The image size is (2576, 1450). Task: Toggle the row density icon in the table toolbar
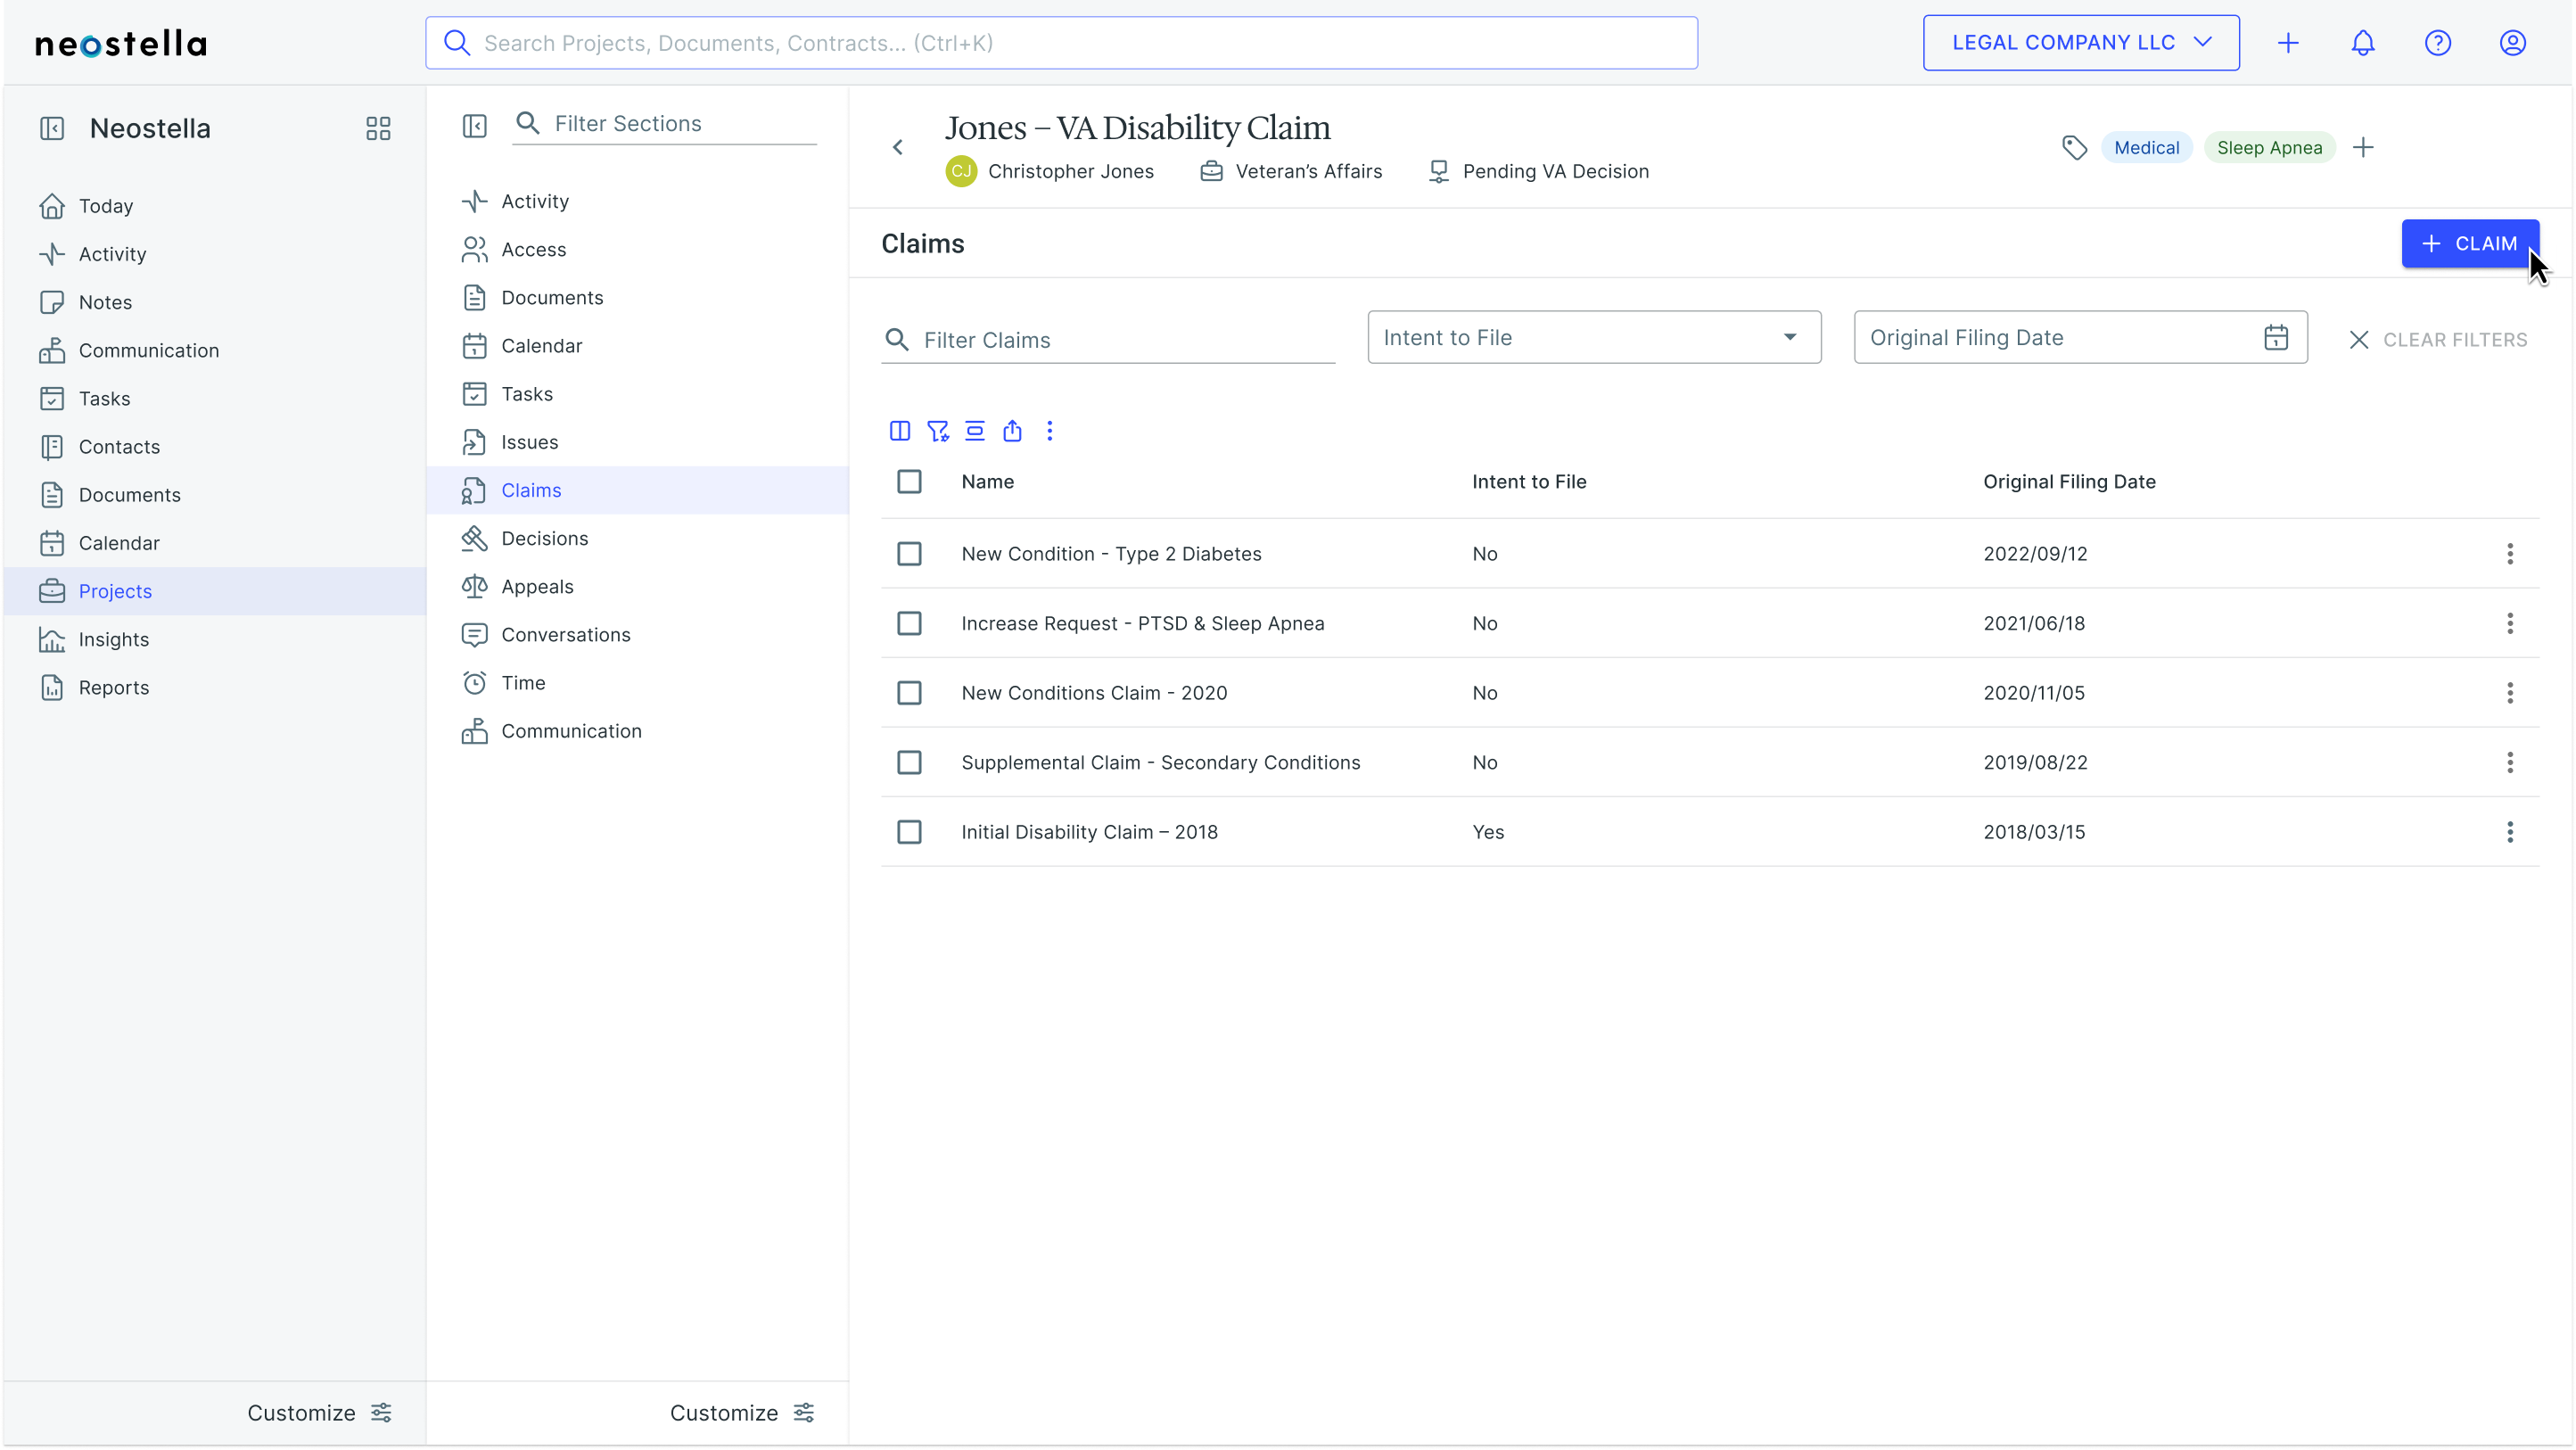(x=974, y=431)
